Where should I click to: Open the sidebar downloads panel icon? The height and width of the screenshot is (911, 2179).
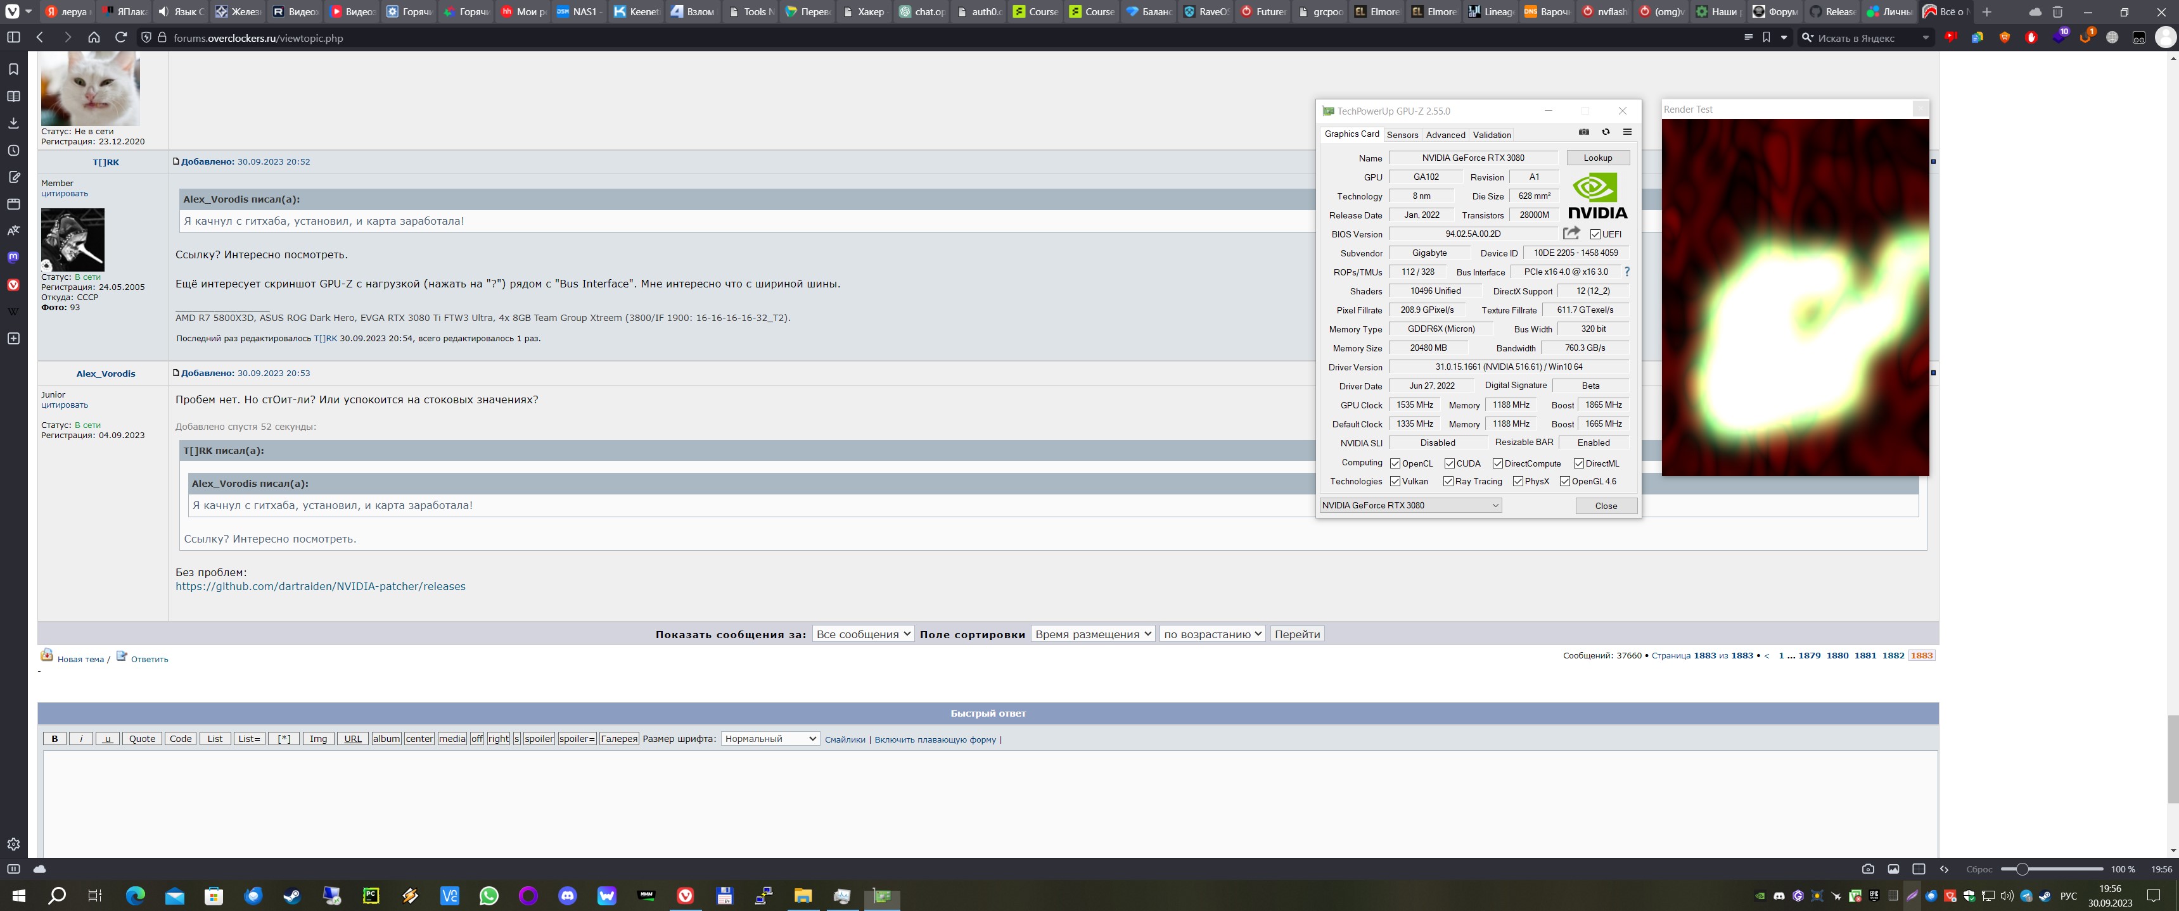[x=13, y=123]
